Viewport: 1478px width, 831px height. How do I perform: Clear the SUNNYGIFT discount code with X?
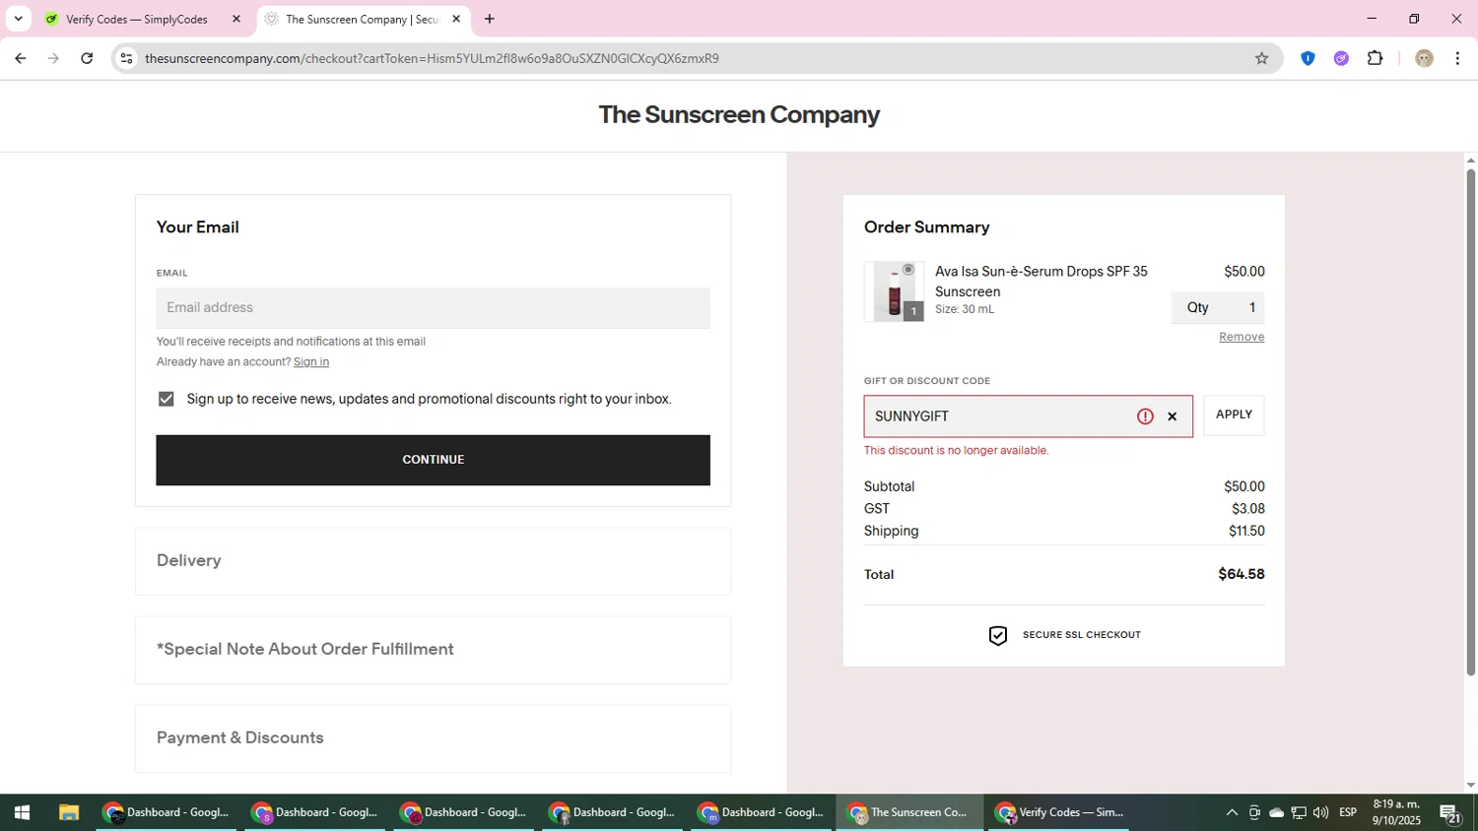[1172, 416]
